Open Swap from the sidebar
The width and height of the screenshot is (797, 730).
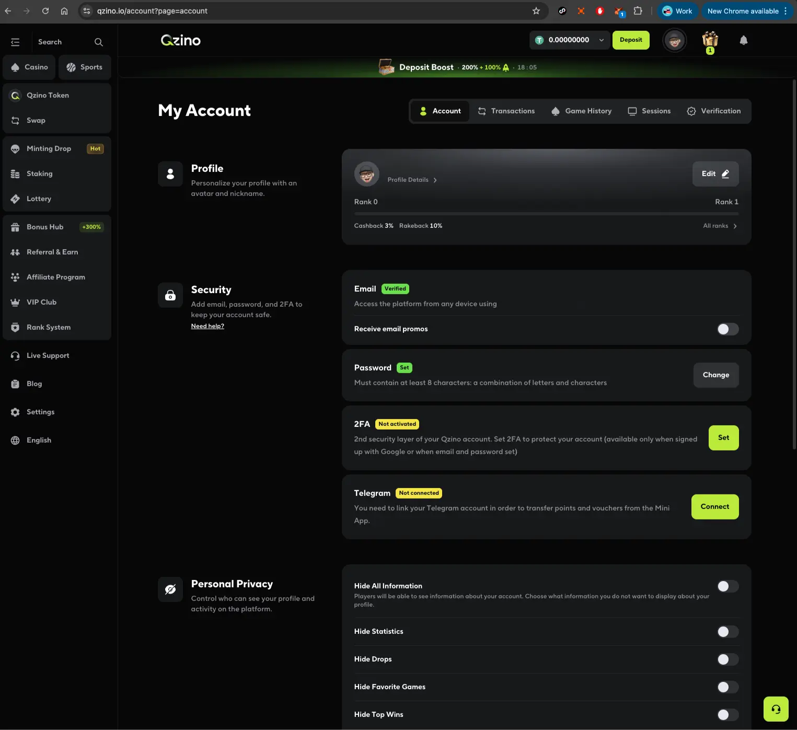pos(57,120)
